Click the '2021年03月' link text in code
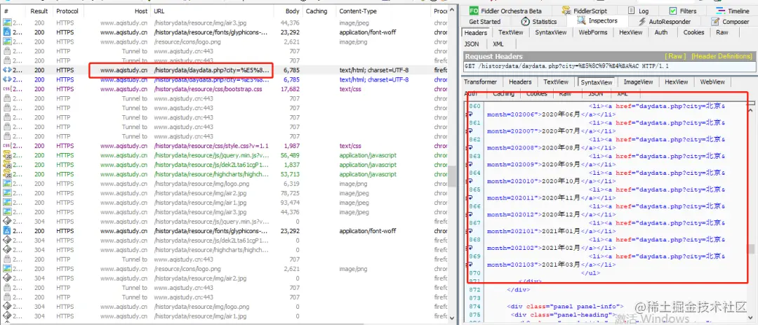 click(x=561, y=265)
